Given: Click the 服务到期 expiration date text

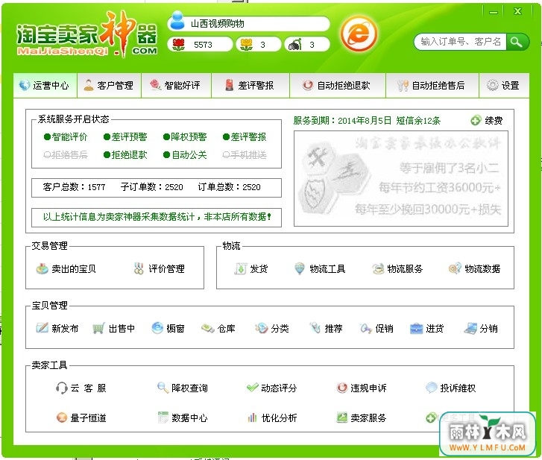Looking at the screenshot, I should pyautogui.click(x=342, y=120).
